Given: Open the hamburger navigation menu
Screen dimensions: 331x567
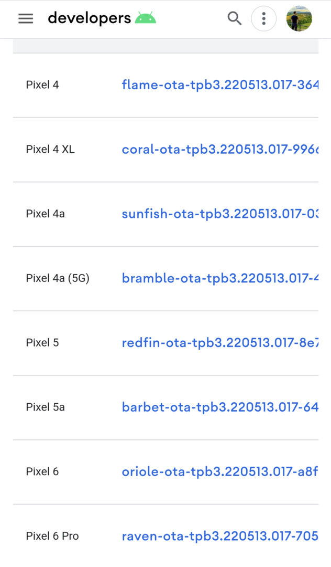Looking at the screenshot, I should point(26,18).
